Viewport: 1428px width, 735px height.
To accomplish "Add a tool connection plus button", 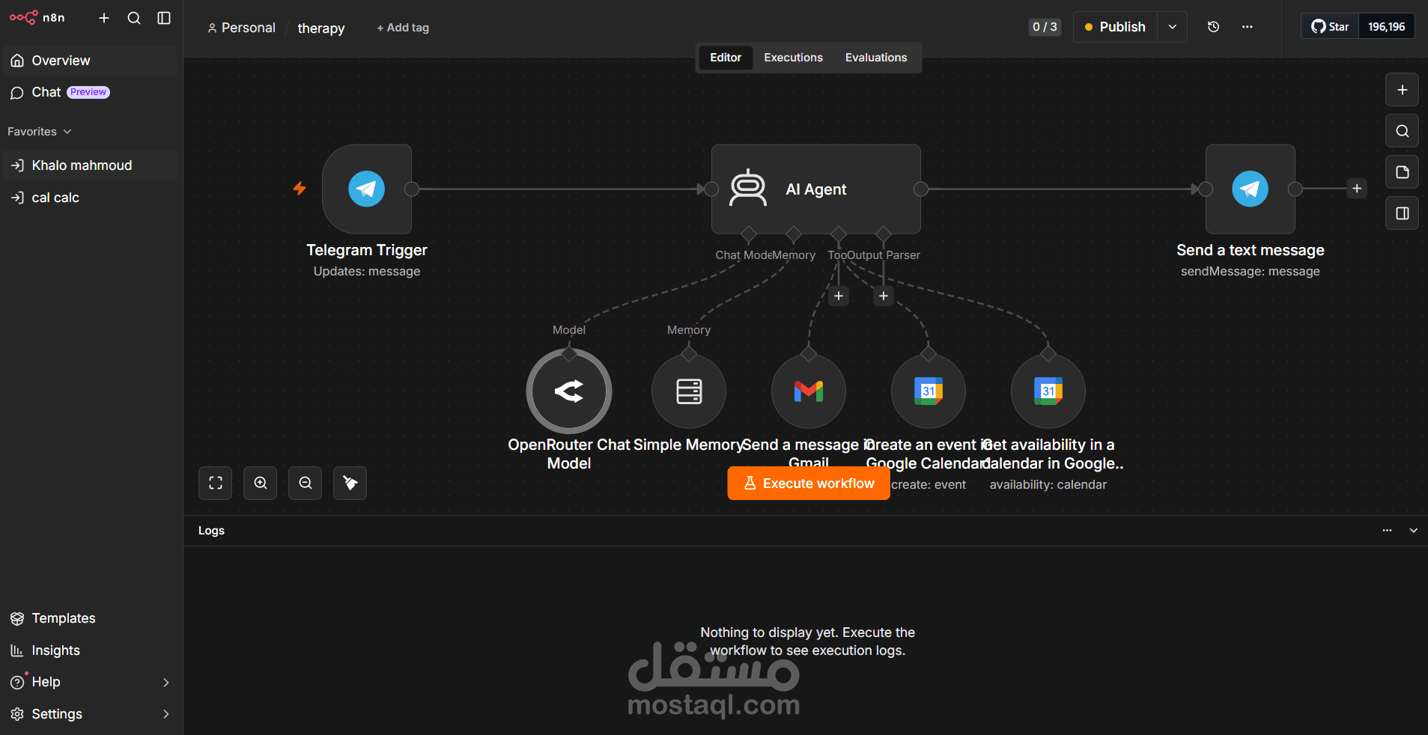I will coord(839,296).
